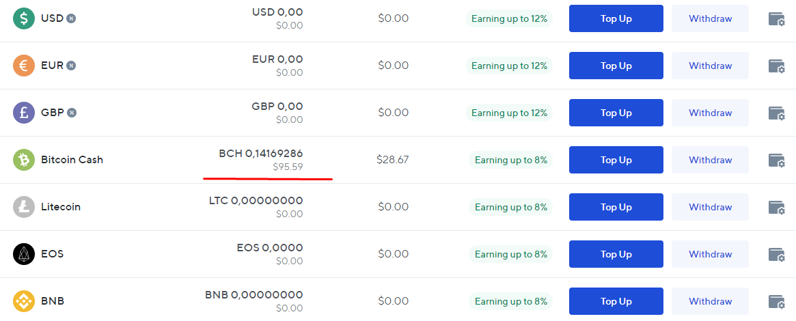
Task: Top Up the EUR balance
Action: (616, 66)
